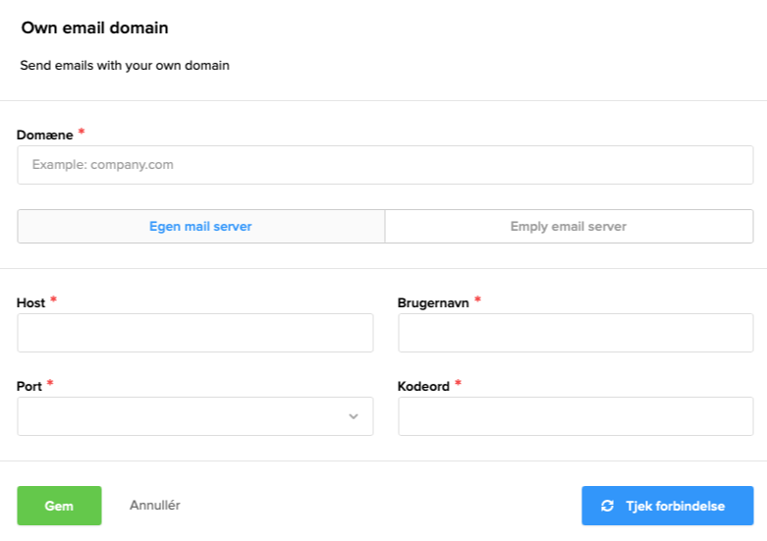Open the Port selection field

coord(187,416)
